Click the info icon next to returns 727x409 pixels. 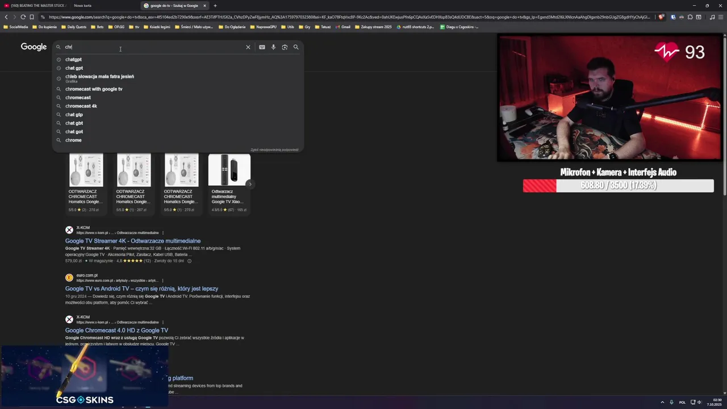[190, 261]
